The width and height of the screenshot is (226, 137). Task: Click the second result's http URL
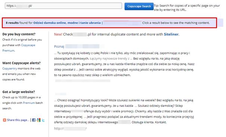70,128
